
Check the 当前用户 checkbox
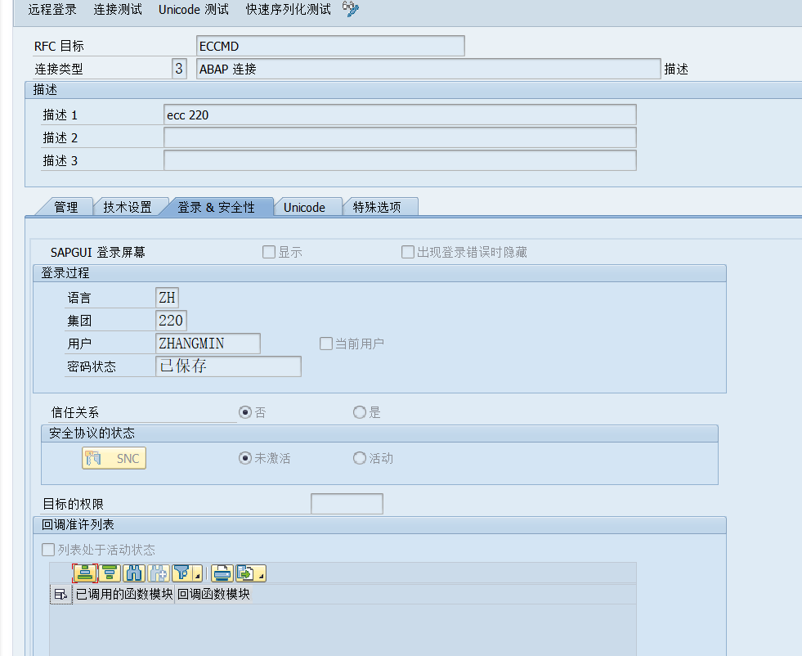tap(325, 343)
